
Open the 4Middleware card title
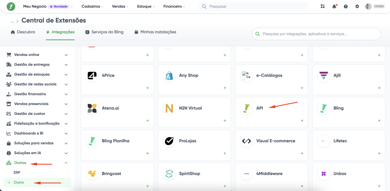pos(269,174)
